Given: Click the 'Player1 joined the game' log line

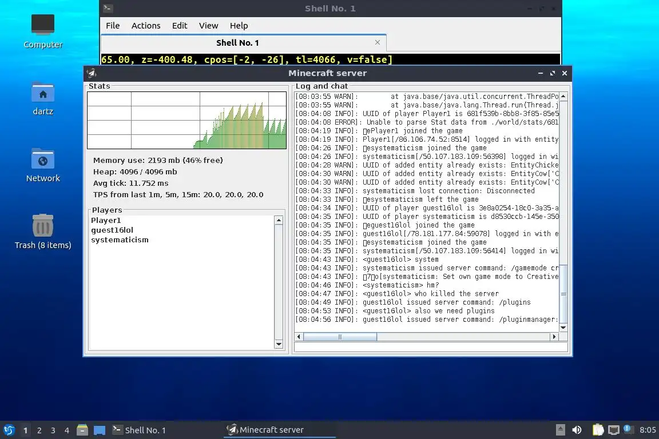Looking at the screenshot, I should 379,131.
